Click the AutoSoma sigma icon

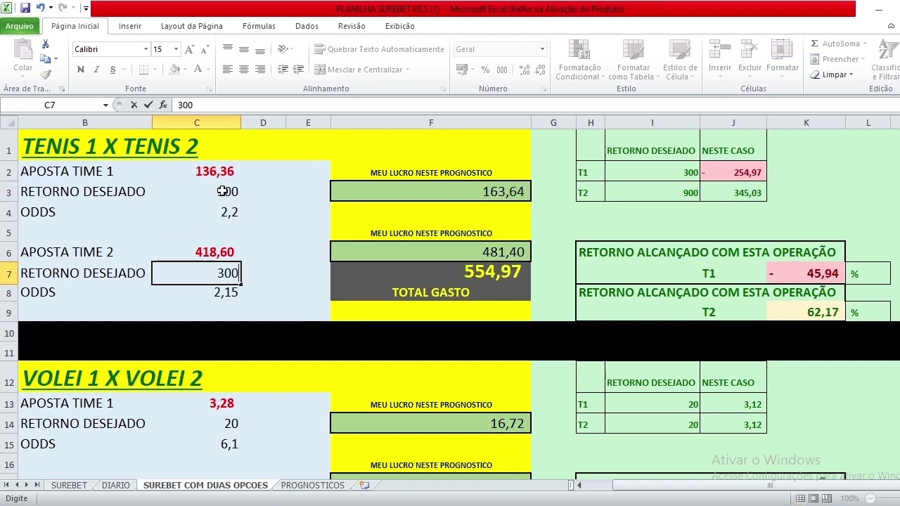[x=815, y=44]
